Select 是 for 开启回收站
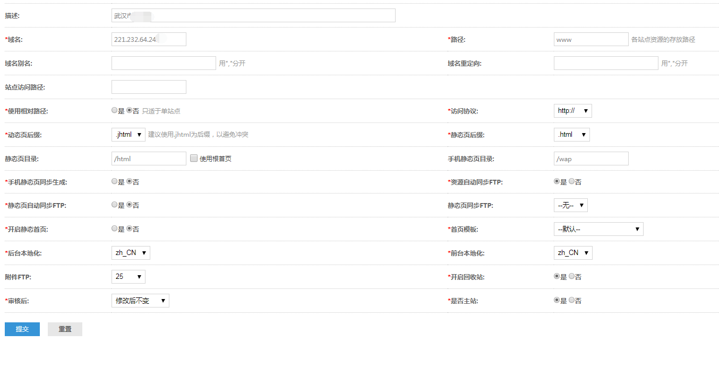The image size is (719, 369). pyautogui.click(x=557, y=276)
